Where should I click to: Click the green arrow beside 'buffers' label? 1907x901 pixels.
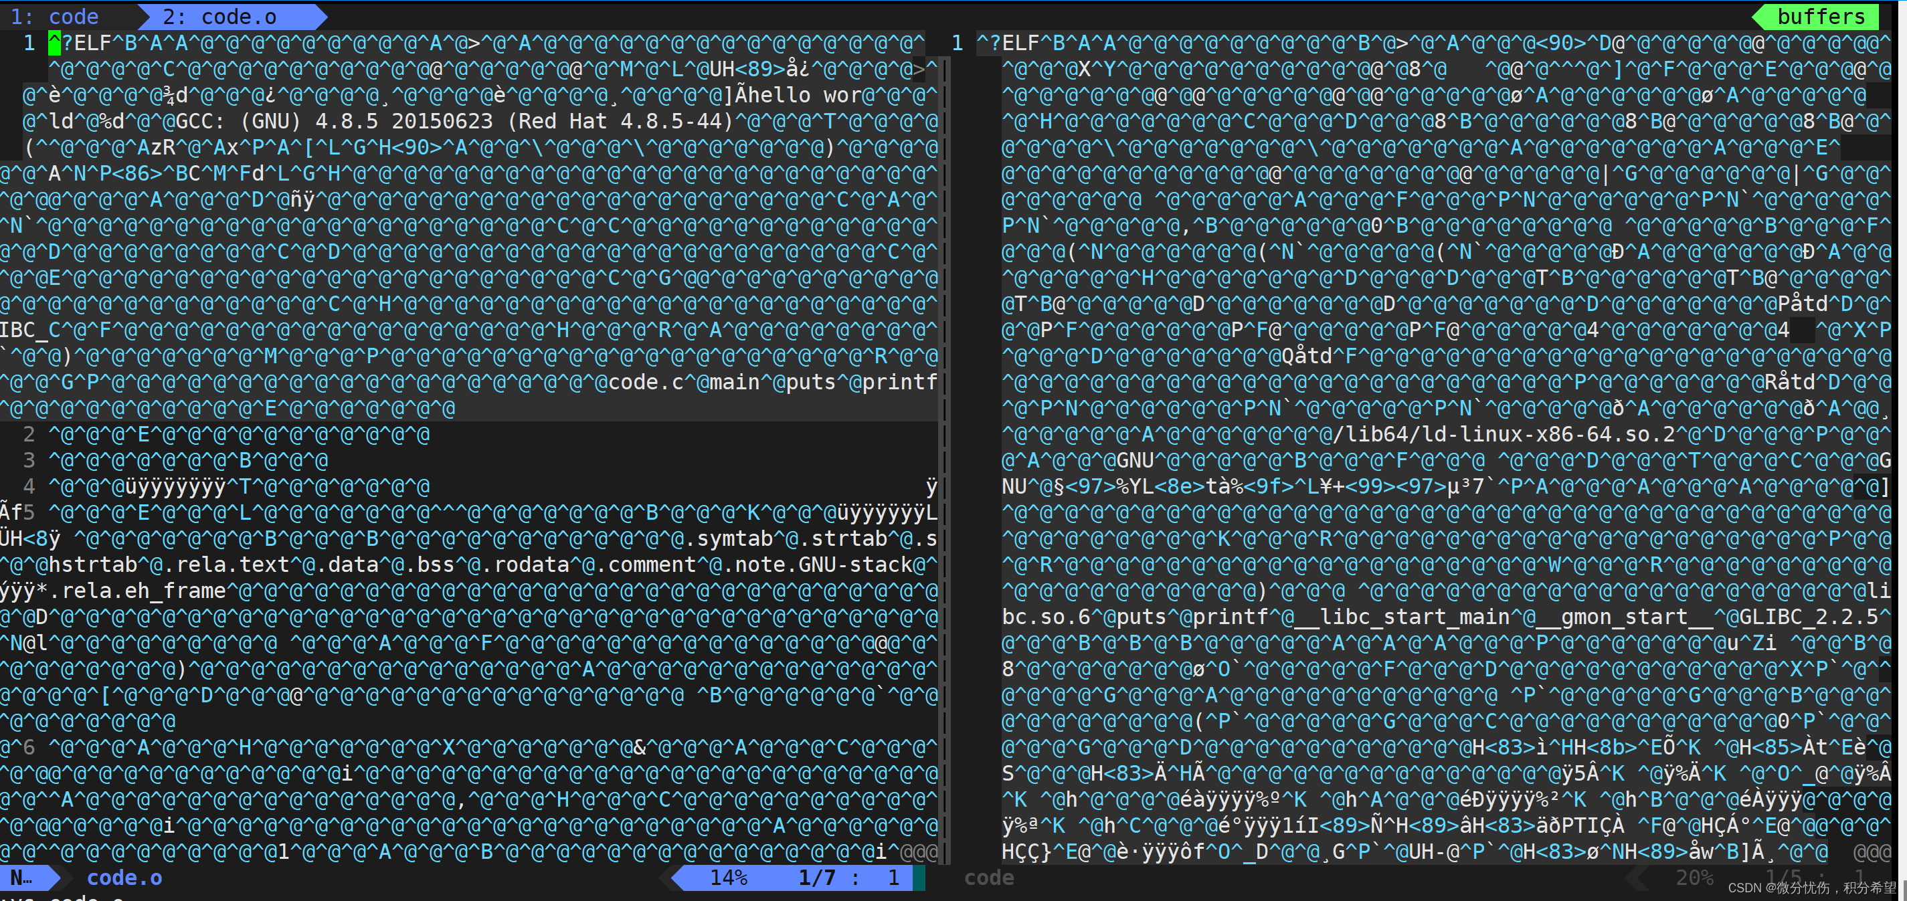[x=1759, y=15]
